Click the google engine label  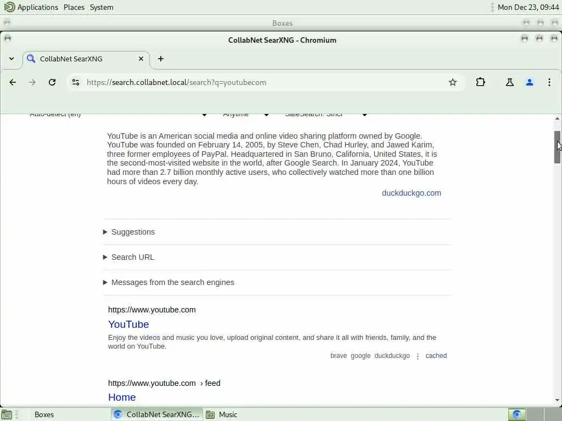coord(361,355)
